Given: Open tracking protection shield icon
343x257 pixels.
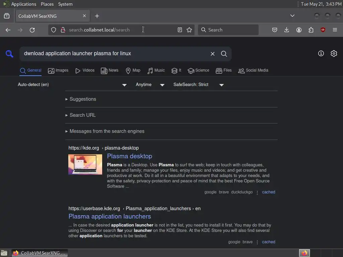Looking at the screenshot, I should point(53,30).
